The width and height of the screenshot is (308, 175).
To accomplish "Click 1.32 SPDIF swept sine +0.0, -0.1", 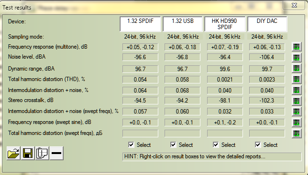I will (x=140, y=123).
